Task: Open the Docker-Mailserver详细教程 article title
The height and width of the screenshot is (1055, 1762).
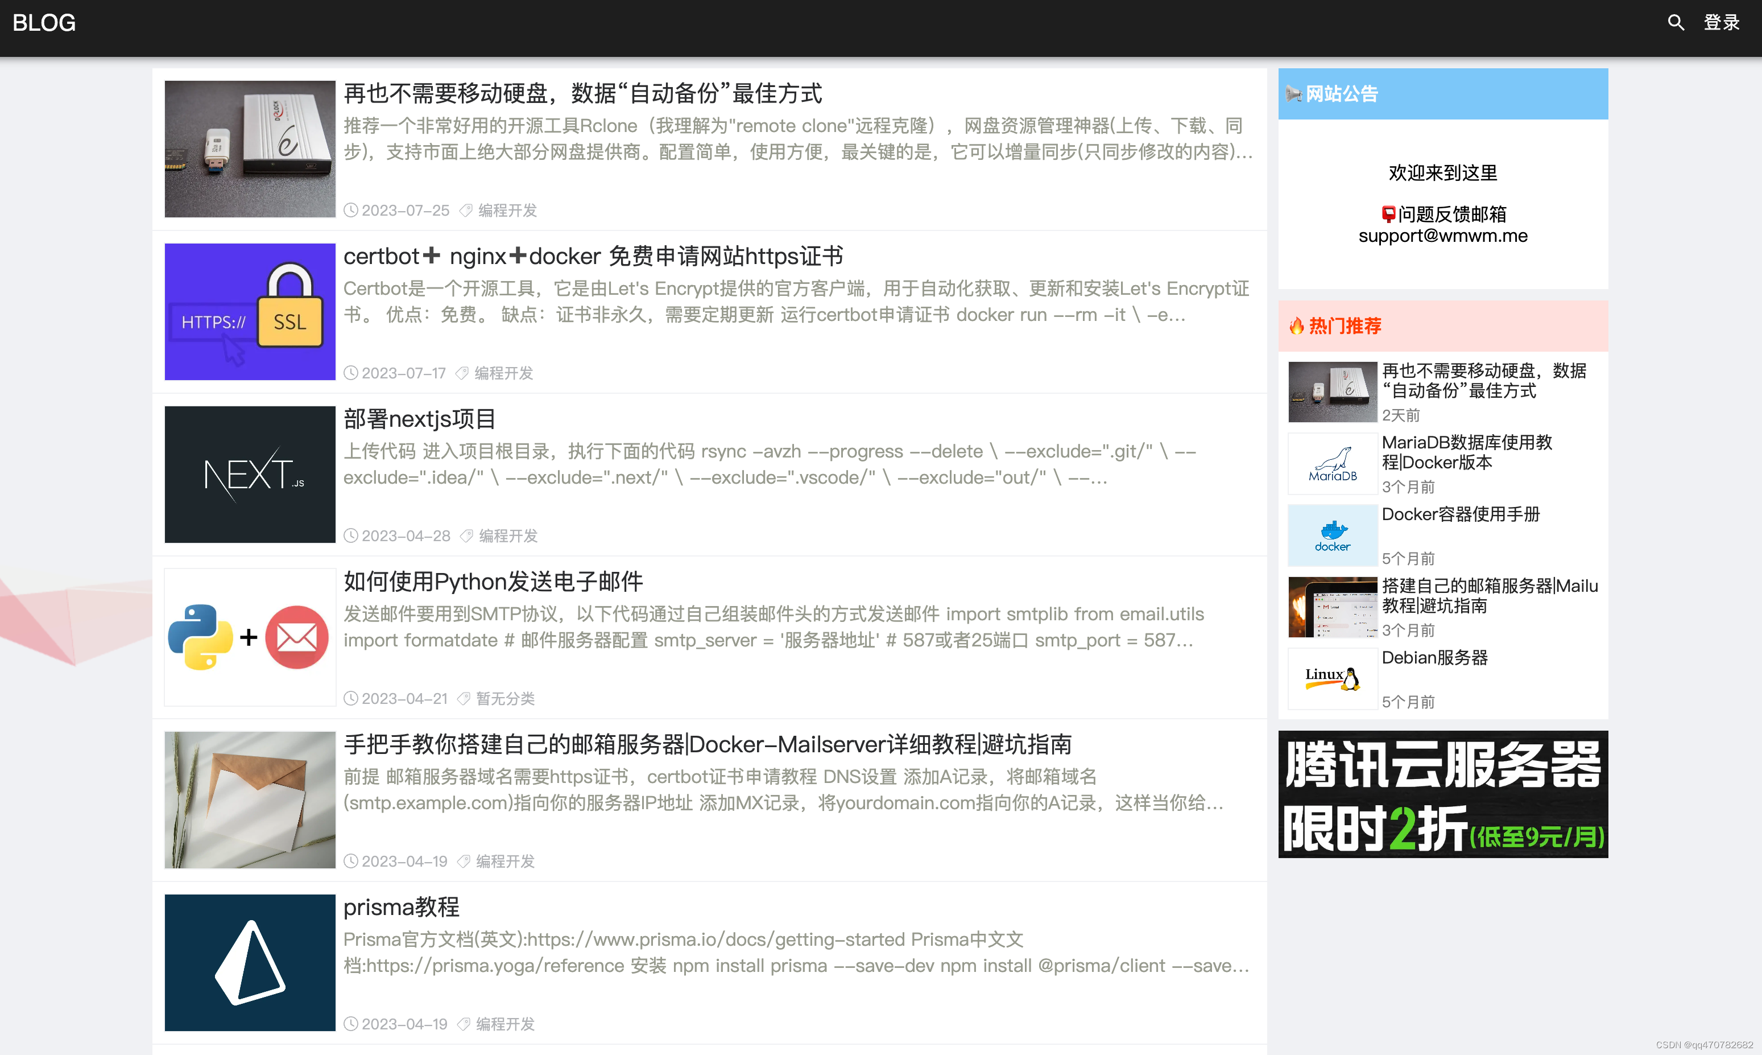Action: 708,744
